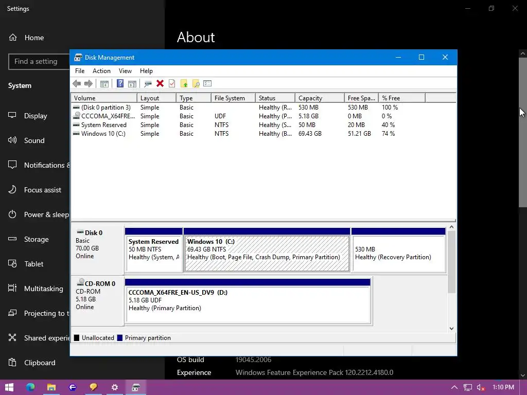Sort by the Volume column header

click(x=104, y=98)
